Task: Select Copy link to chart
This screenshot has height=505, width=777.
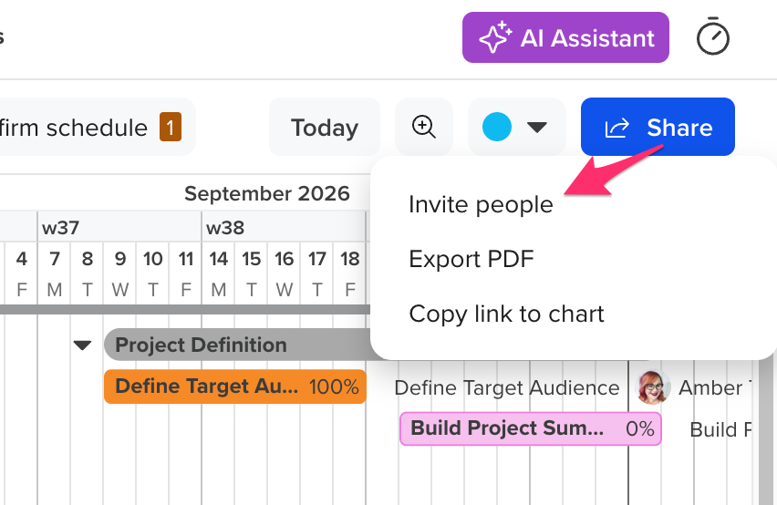Action: coord(506,314)
